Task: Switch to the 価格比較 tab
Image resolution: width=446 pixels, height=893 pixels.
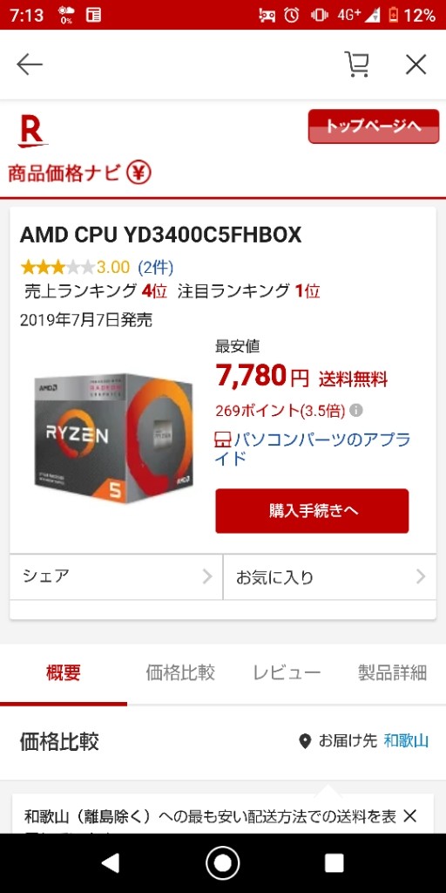Action: 180,672
